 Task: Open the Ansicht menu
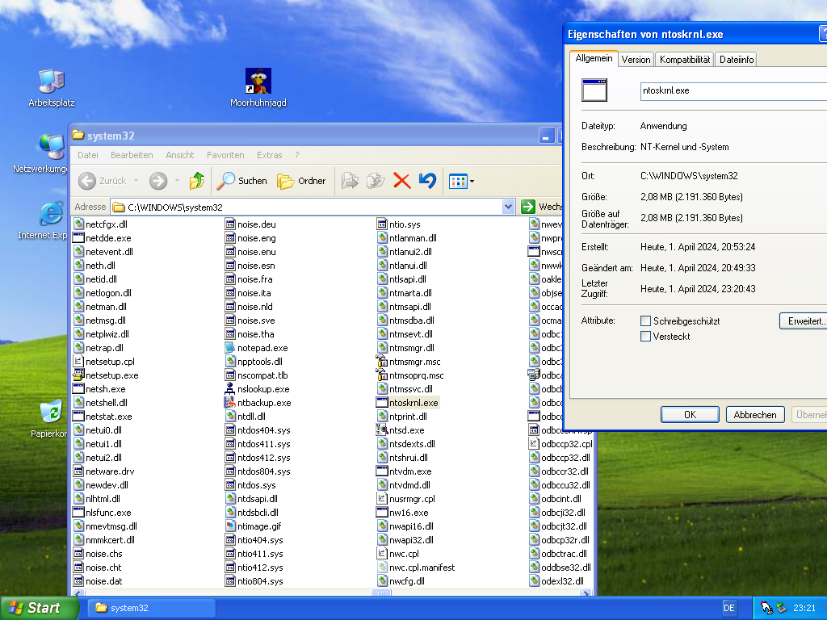tap(179, 155)
